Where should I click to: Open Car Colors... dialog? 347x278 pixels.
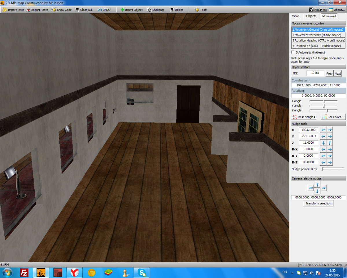click(x=333, y=117)
